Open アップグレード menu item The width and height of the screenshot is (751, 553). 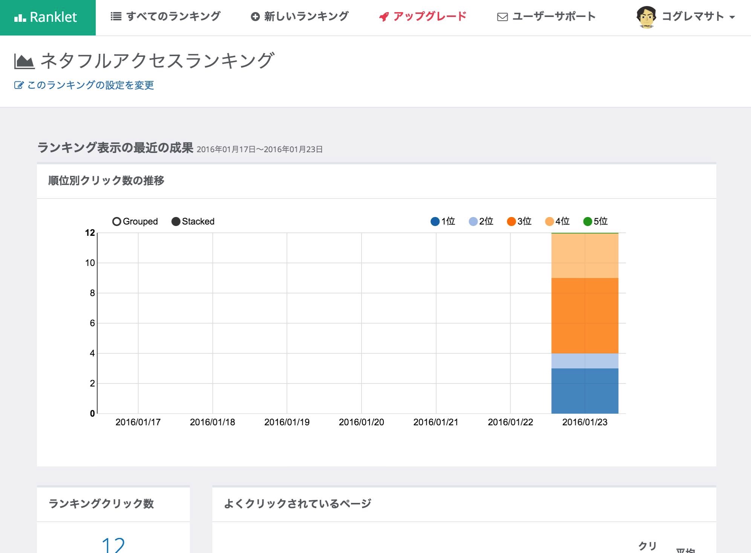point(423,17)
